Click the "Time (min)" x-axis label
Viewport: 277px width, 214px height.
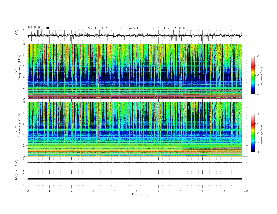tap(140, 194)
